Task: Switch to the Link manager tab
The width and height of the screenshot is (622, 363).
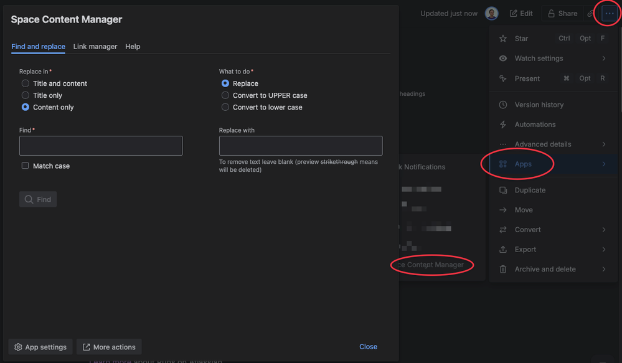Action: click(95, 47)
